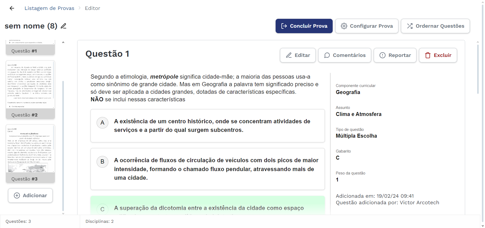This screenshot has height=228, width=485.
Task: Click the sidebar thumbnails scrollbar track
Action: click(x=63, y=146)
